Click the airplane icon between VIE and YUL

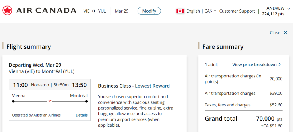click(x=94, y=11)
